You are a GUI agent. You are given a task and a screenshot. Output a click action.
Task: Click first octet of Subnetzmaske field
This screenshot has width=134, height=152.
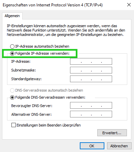pyautogui.click(x=75, y=70)
